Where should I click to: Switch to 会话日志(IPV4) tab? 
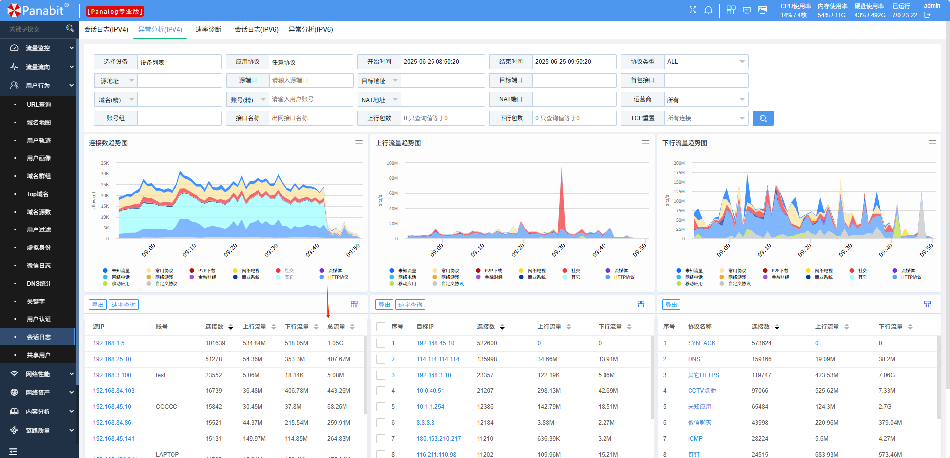[106, 29]
